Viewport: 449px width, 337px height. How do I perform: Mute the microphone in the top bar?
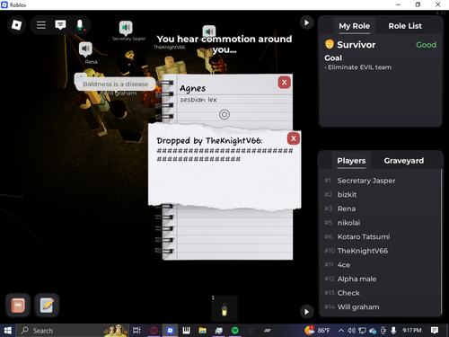tap(80, 25)
